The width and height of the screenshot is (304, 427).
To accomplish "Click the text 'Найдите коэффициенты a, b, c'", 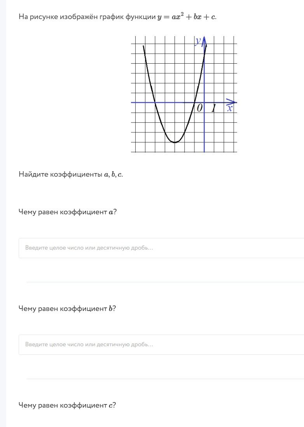I will pyautogui.click(x=71, y=174).
